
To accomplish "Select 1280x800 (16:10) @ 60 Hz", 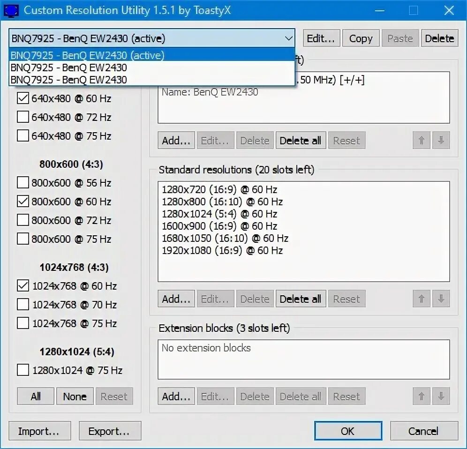I will pos(222,202).
